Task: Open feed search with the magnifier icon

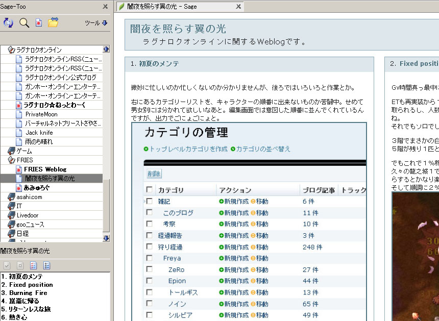Action: pyautogui.click(x=24, y=22)
